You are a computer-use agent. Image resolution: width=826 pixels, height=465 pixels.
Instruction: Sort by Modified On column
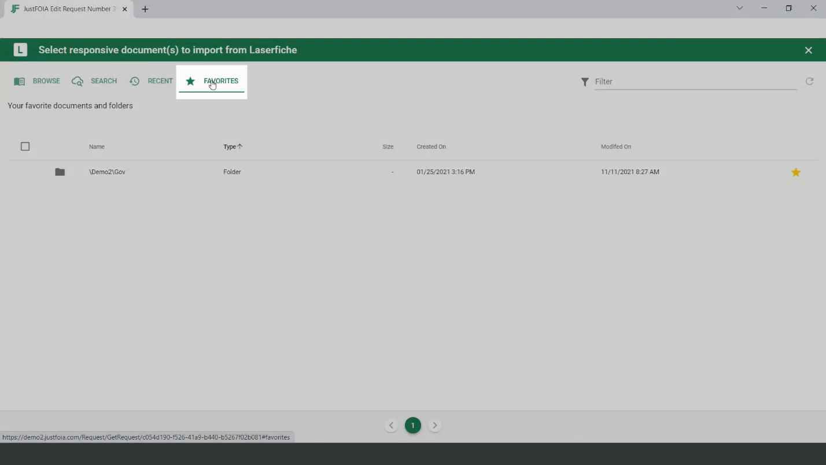615,147
